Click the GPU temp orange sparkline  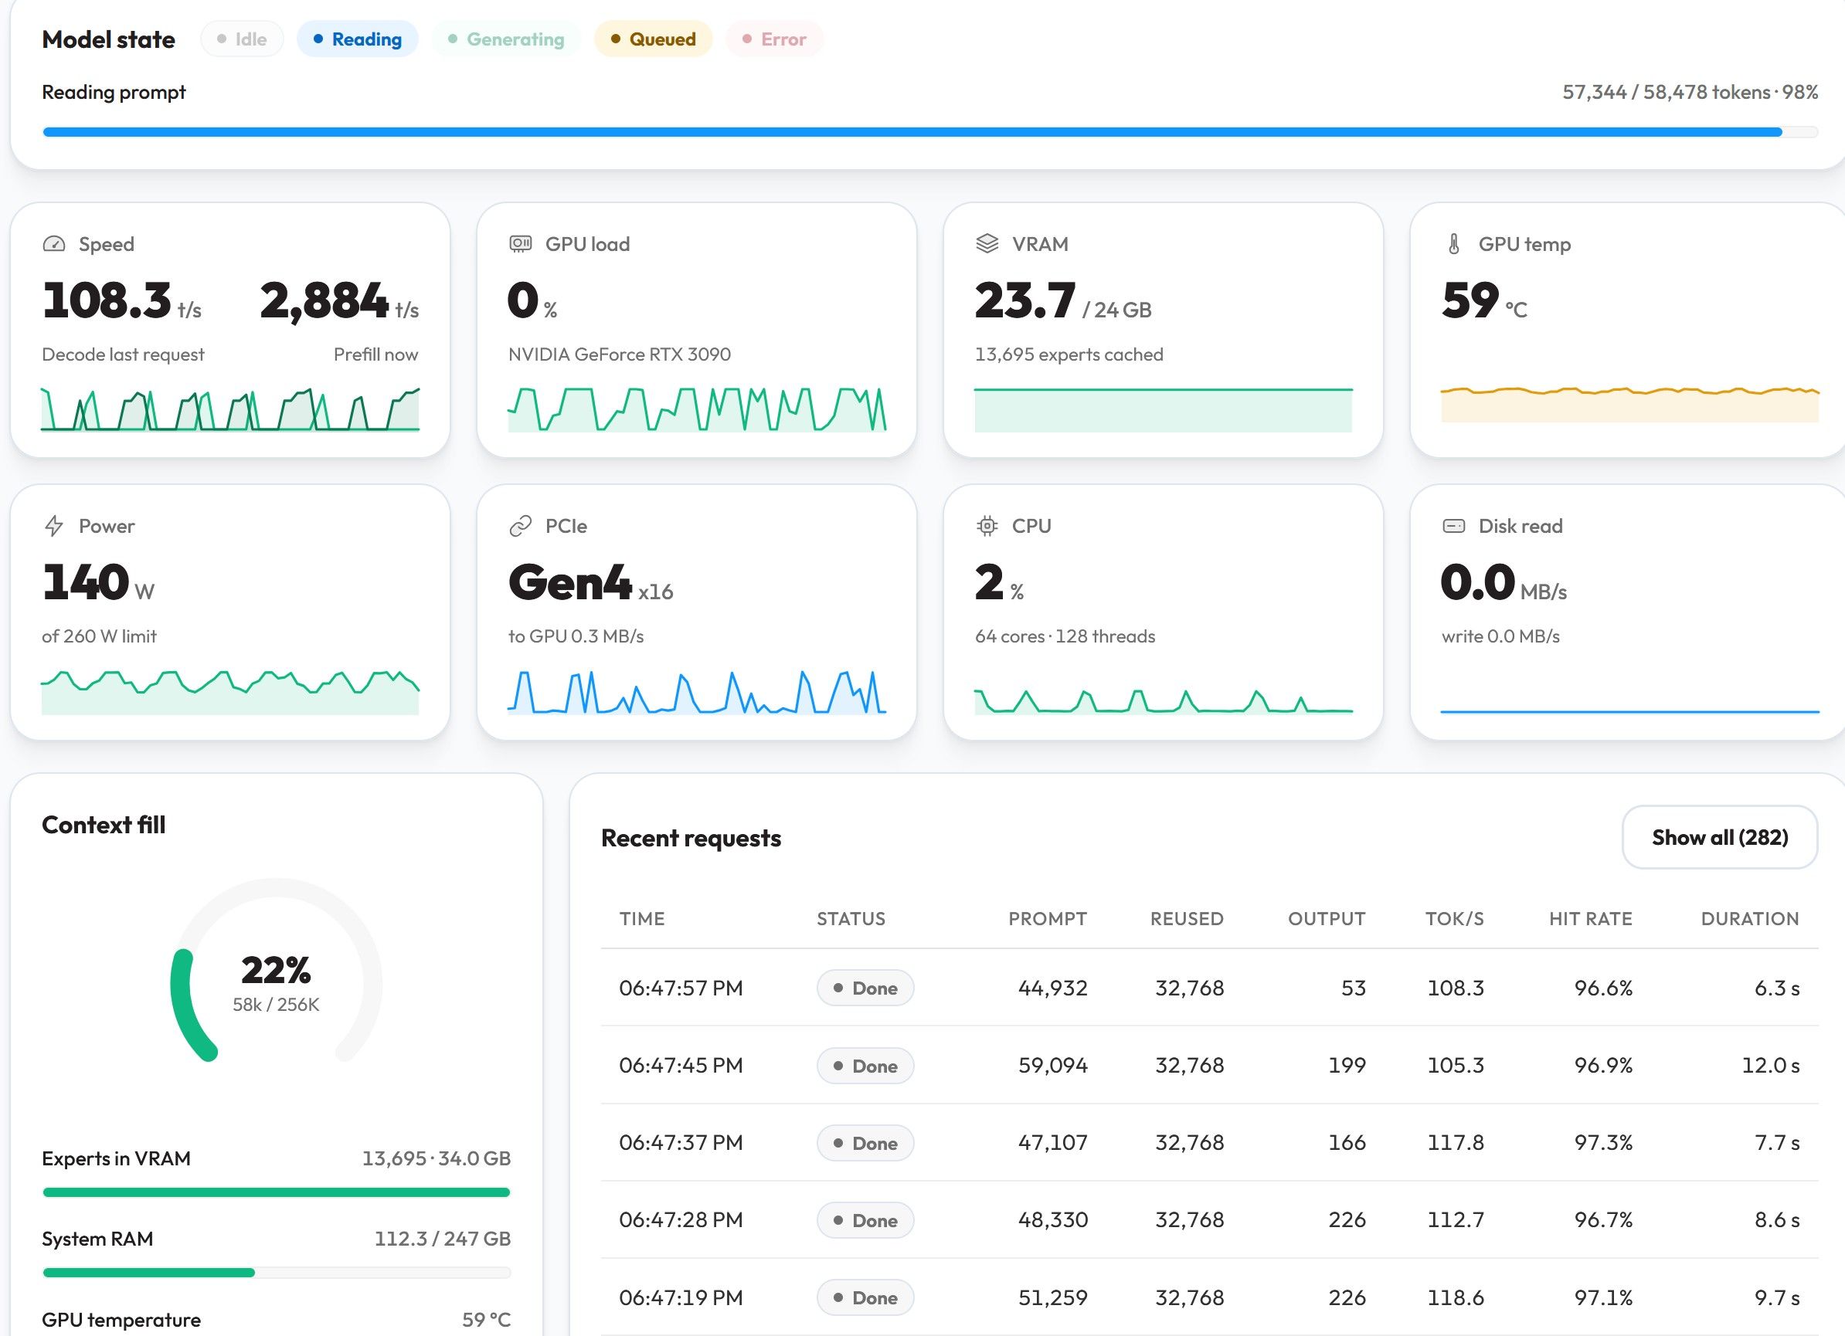pos(1629,404)
